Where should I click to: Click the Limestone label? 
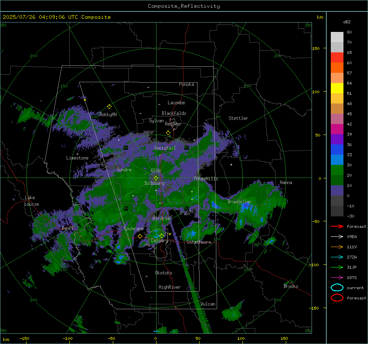77,158
